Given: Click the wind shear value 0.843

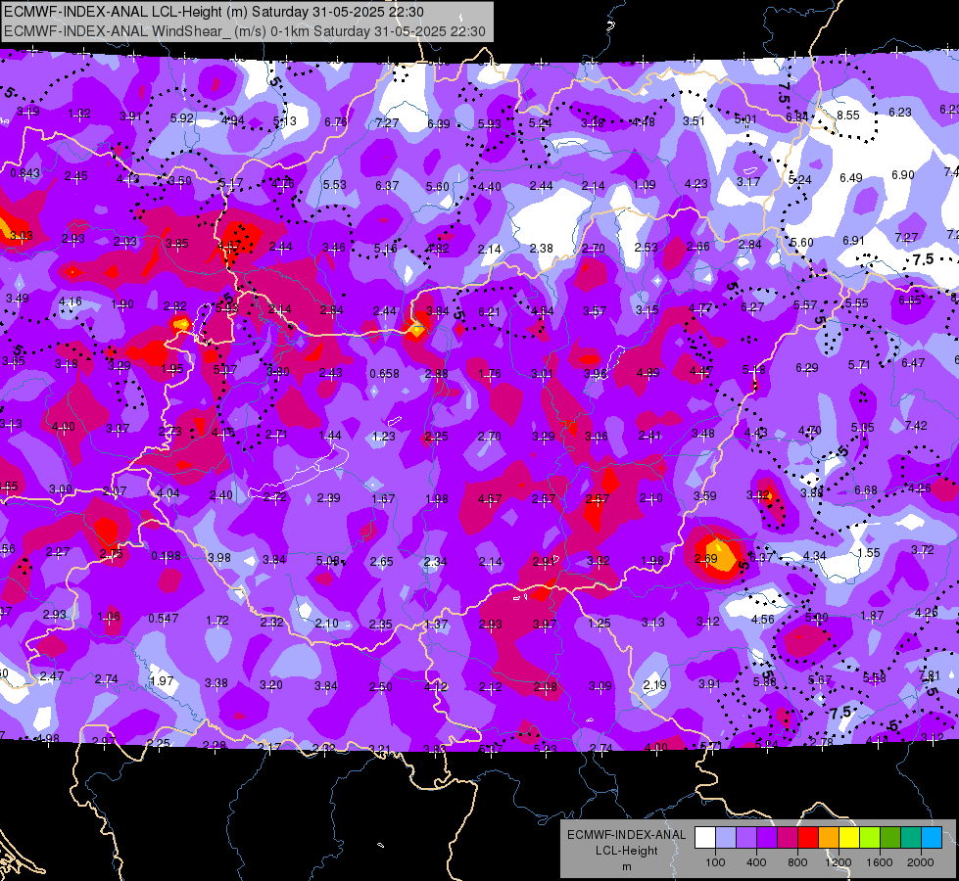Looking at the screenshot, I should (25, 173).
